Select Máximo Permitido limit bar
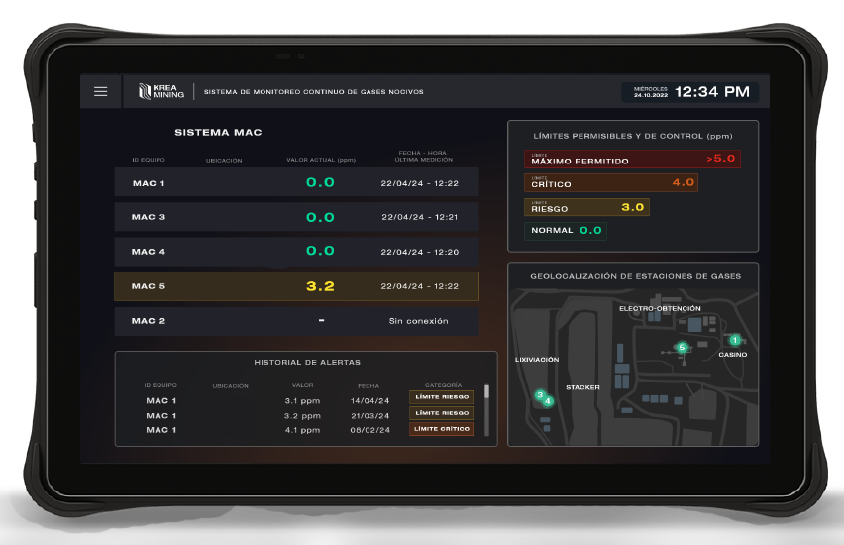The image size is (844, 545). point(632,159)
